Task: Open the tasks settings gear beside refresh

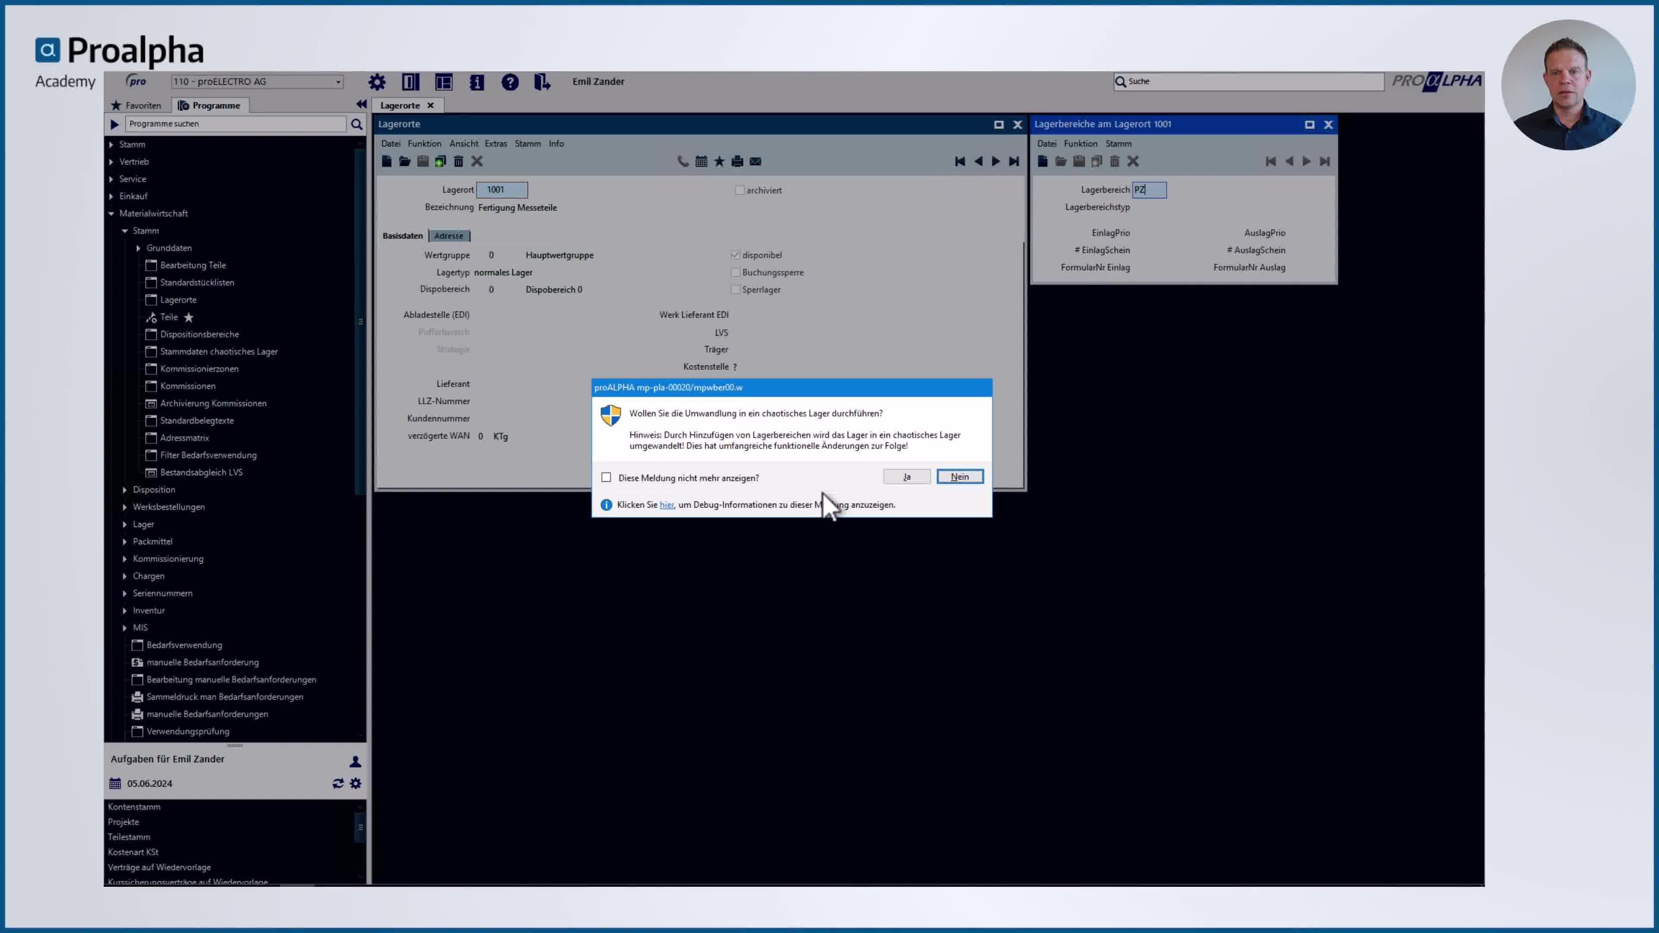Action: [x=356, y=783]
